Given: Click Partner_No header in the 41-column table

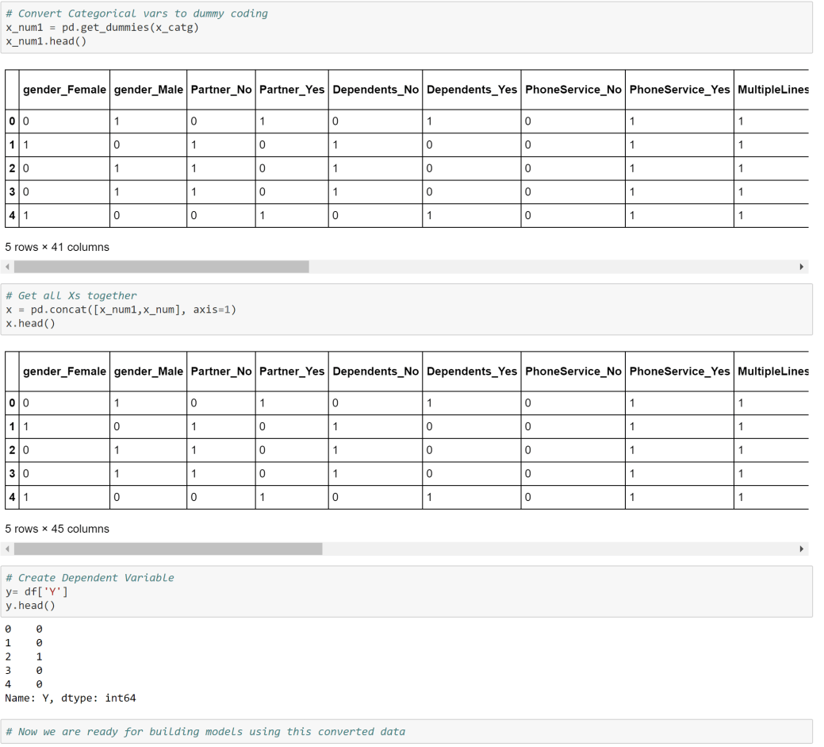Looking at the screenshot, I should (x=221, y=90).
